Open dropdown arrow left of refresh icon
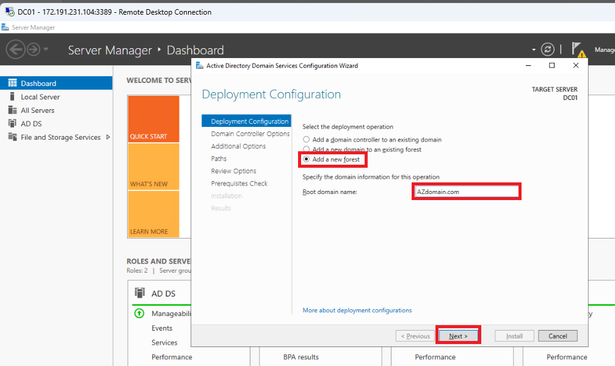Image resolution: width=615 pixels, height=366 pixels. [x=533, y=50]
